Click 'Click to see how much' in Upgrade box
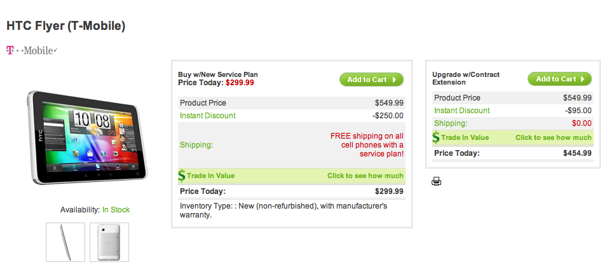 (x=553, y=137)
